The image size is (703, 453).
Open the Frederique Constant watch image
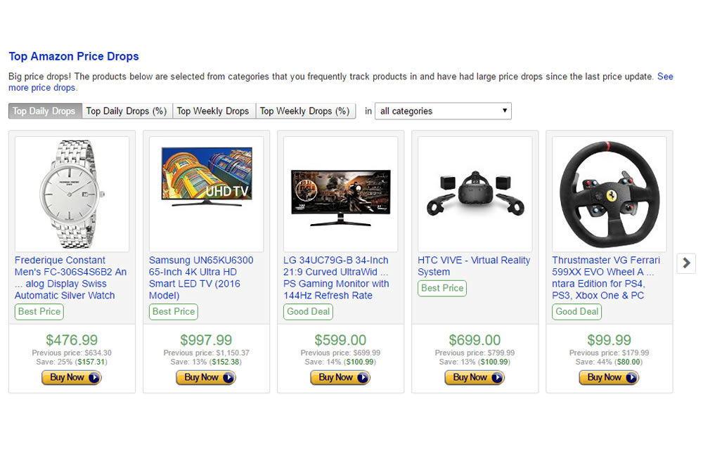[72, 194]
